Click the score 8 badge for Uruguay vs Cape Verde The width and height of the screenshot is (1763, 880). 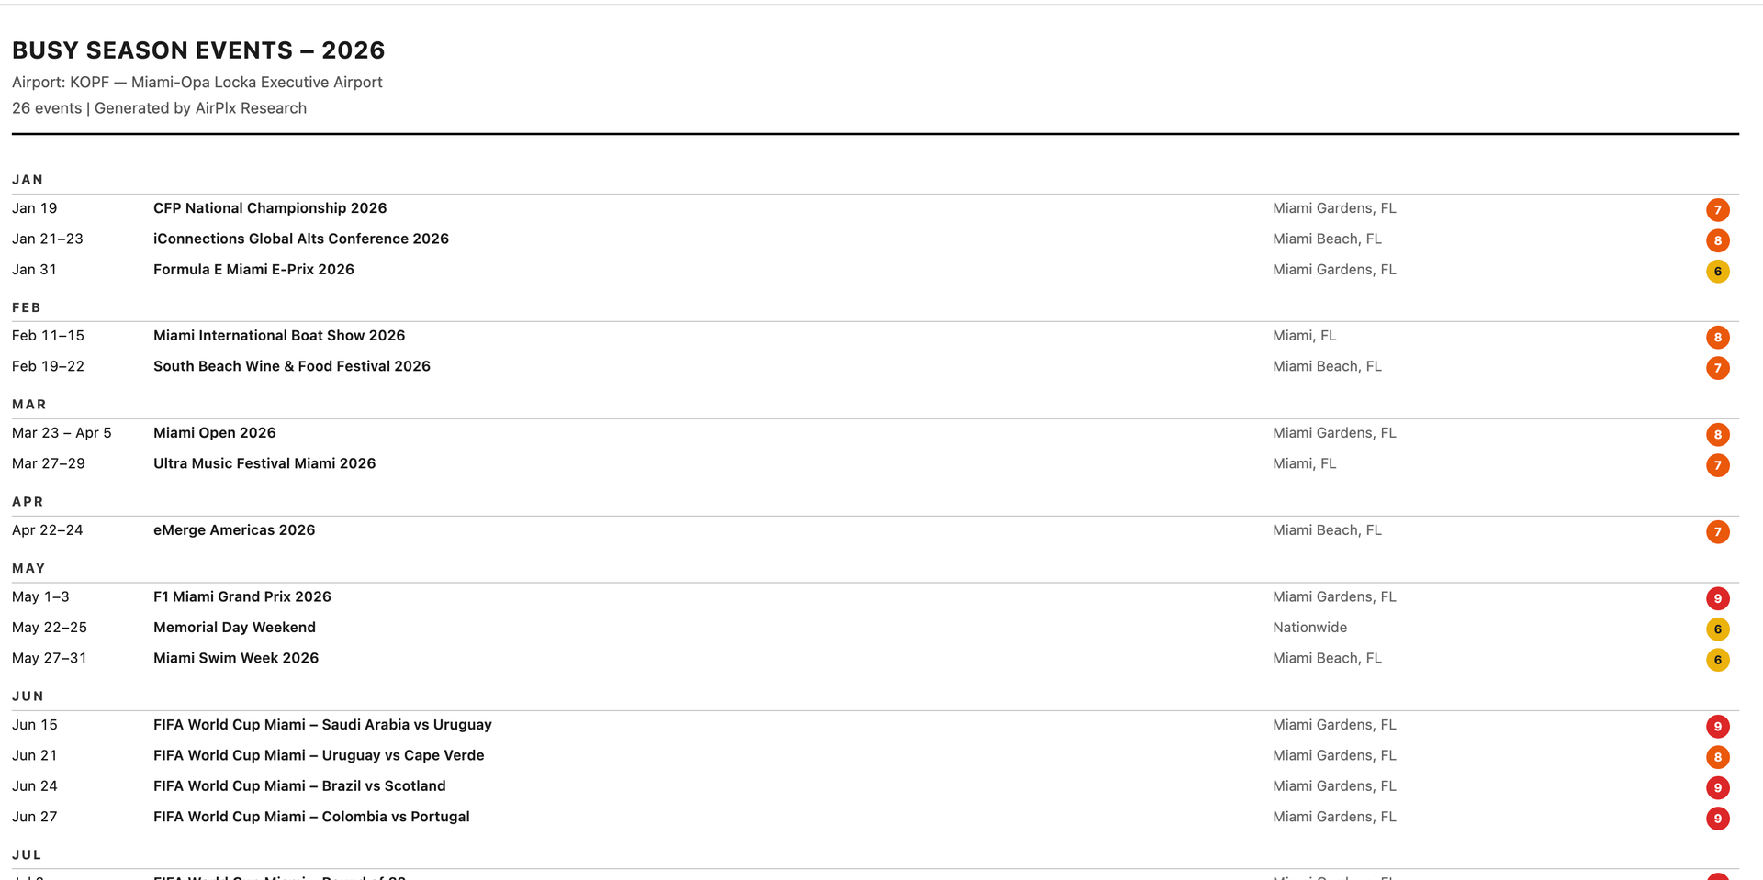(x=1717, y=757)
